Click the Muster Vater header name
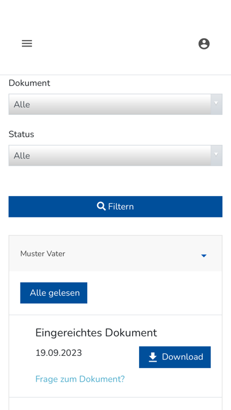 pyautogui.click(x=42, y=254)
